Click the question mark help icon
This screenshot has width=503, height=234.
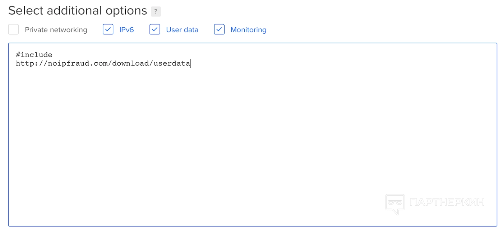(156, 11)
